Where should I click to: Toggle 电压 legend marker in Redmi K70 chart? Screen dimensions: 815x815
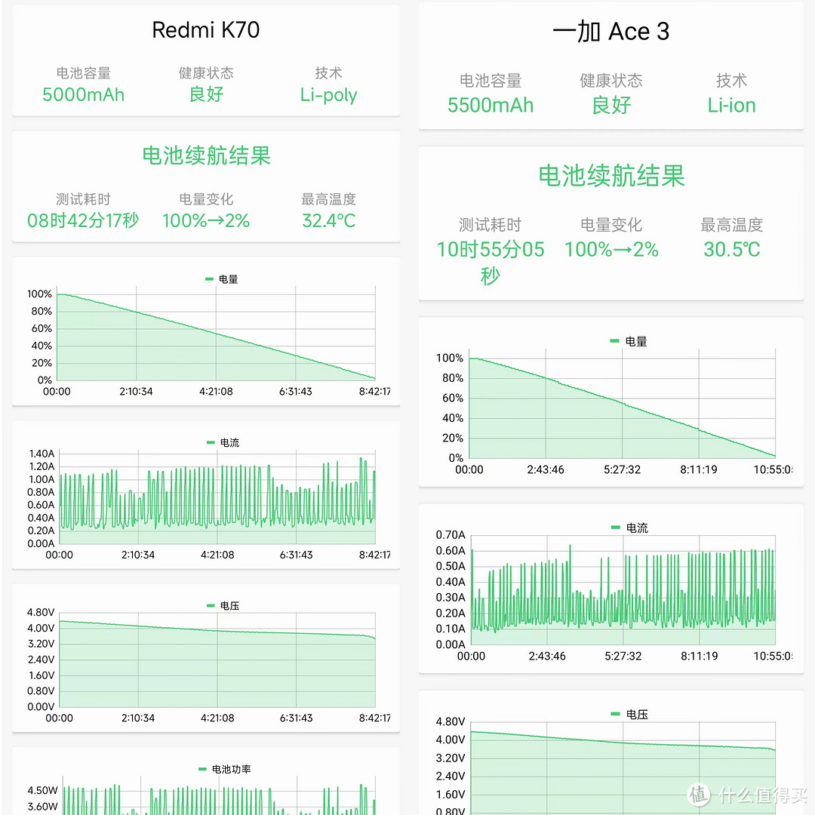[211, 605]
